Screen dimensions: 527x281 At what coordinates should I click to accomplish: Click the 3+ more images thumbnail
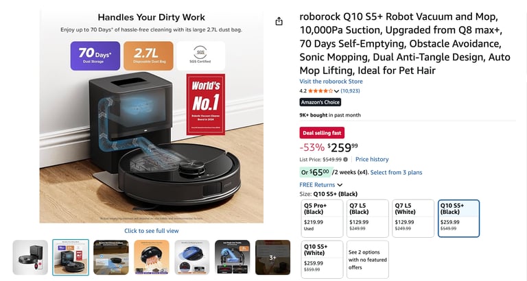pyautogui.click(x=272, y=257)
